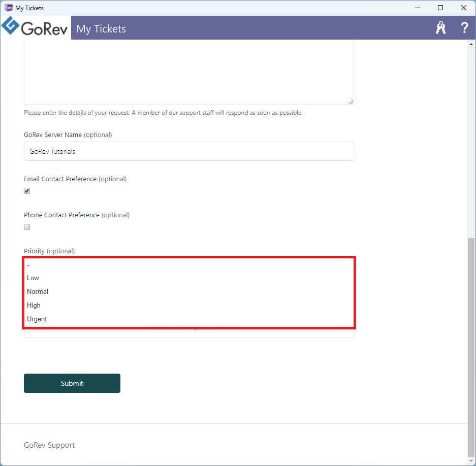
Task: Uncheck the Email Contact Preference checkbox
Action: [27, 191]
